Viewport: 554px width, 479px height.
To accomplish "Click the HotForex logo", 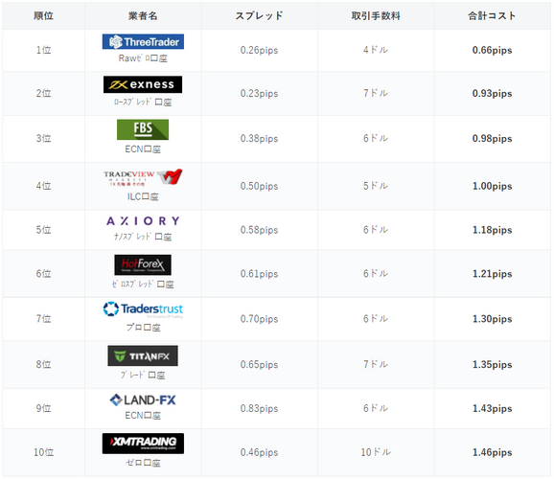I will (x=143, y=265).
